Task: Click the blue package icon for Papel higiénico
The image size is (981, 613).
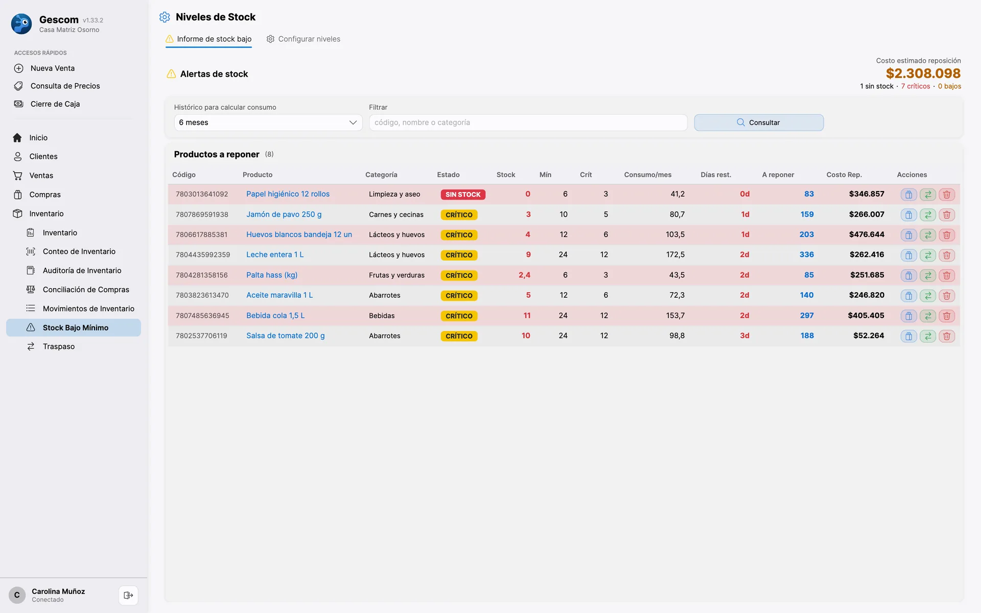Action: click(x=908, y=195)
